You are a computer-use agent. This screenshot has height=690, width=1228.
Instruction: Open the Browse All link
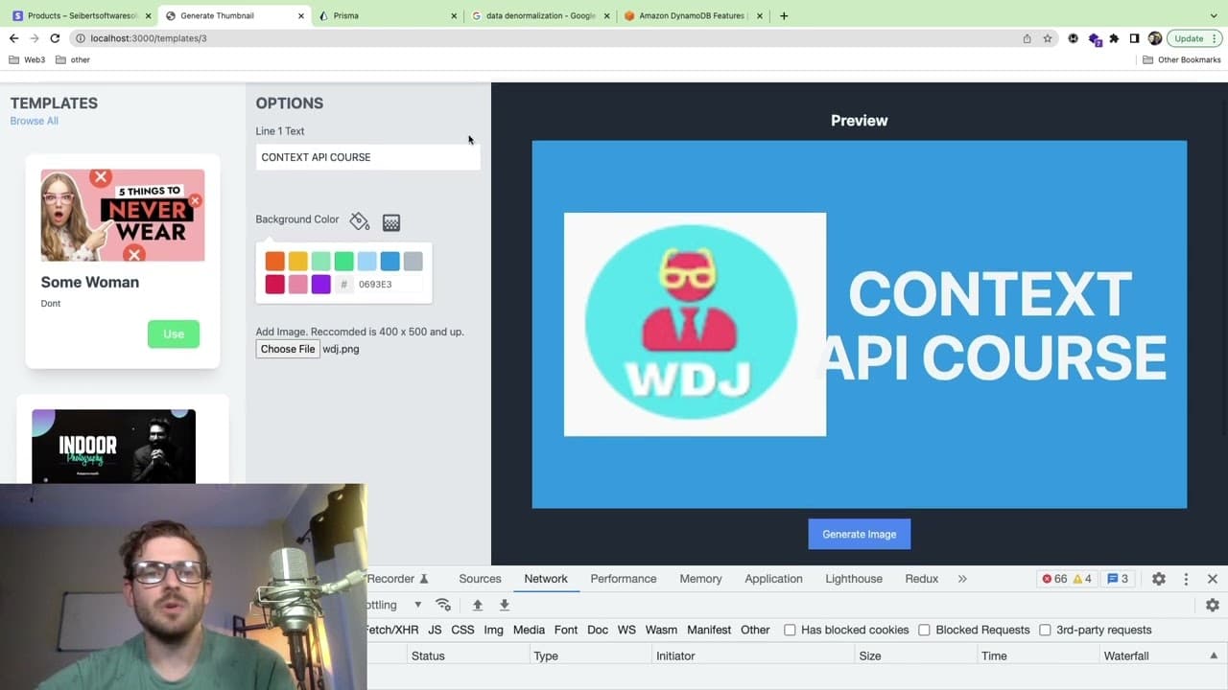point(35,121)
